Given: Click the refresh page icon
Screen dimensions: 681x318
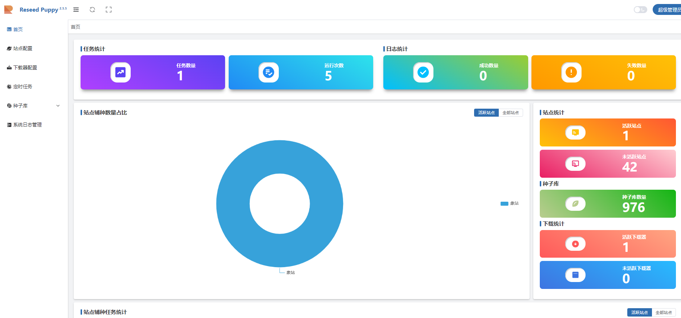Looking at the screenshot, I should 92,10.
